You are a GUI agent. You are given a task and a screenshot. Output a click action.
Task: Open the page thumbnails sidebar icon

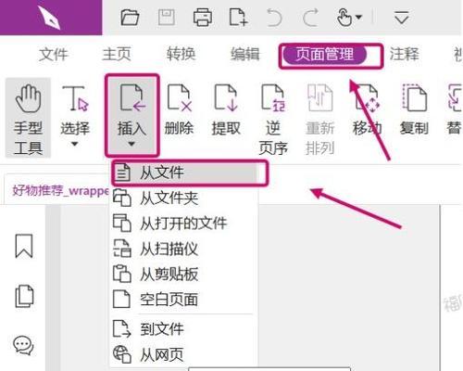[x=24, y=296]
